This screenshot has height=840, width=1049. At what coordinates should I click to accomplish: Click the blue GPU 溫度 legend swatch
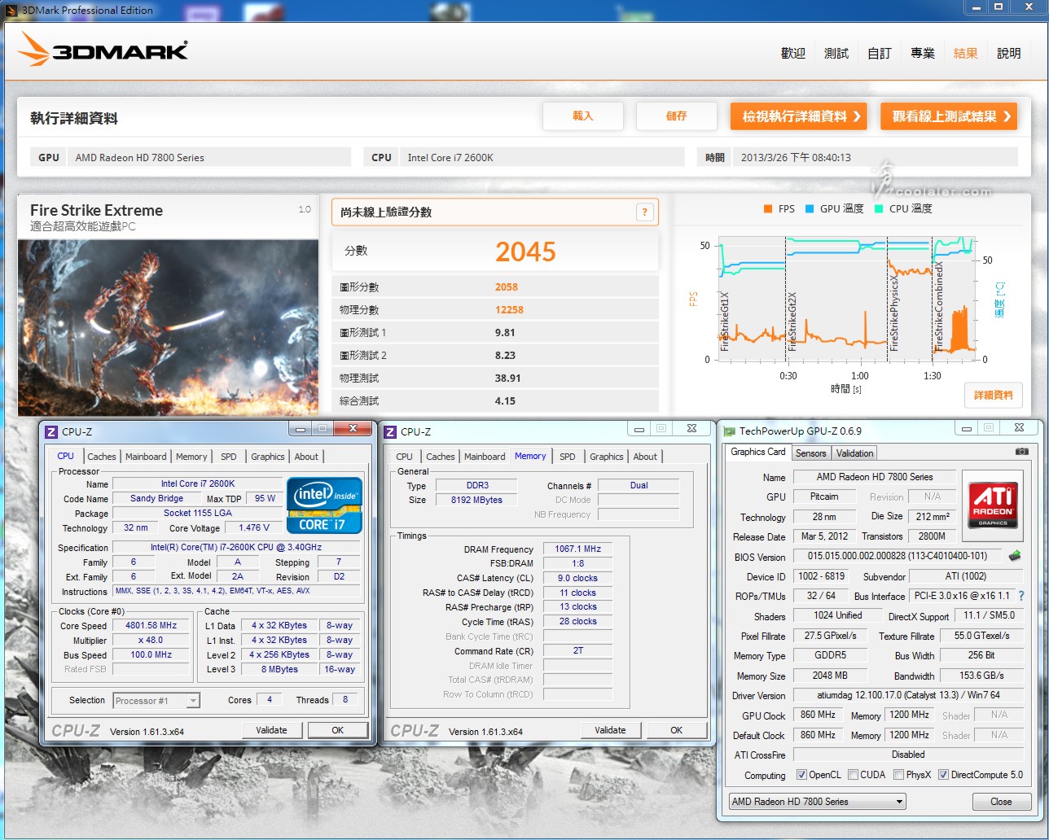click(810, 209)
